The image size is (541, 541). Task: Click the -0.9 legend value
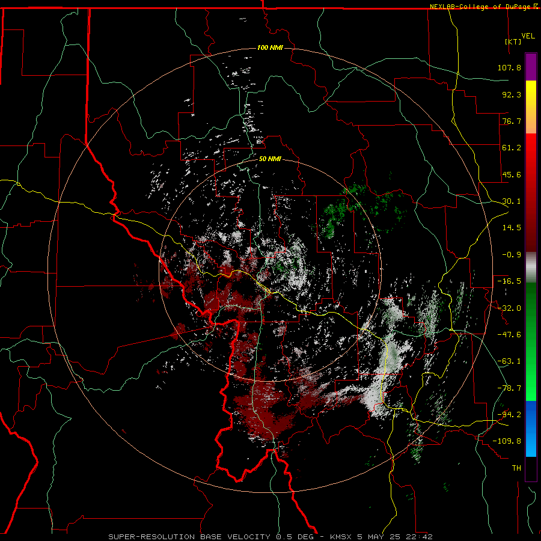[512, 255]
